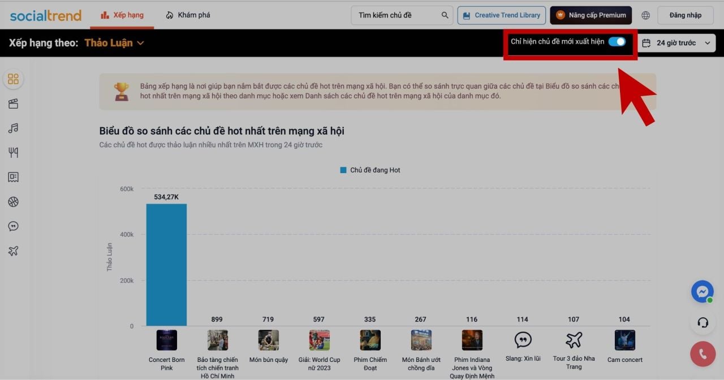724x380 pixels.
Task: Toggle 'Chỉ hiện chủ đề mới xuất hiện' switch
Action: click(x=617, y=42)
